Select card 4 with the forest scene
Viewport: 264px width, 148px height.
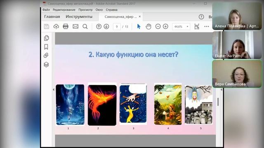[x=168, y=104]
